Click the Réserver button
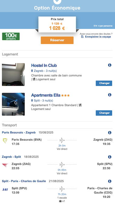Viewport: 115px width, 212px height. tap(57, 40)
